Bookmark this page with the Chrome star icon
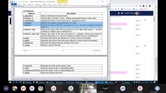The image size is (166, 93). coord(136,6)
